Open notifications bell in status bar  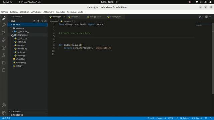[211, 118]
